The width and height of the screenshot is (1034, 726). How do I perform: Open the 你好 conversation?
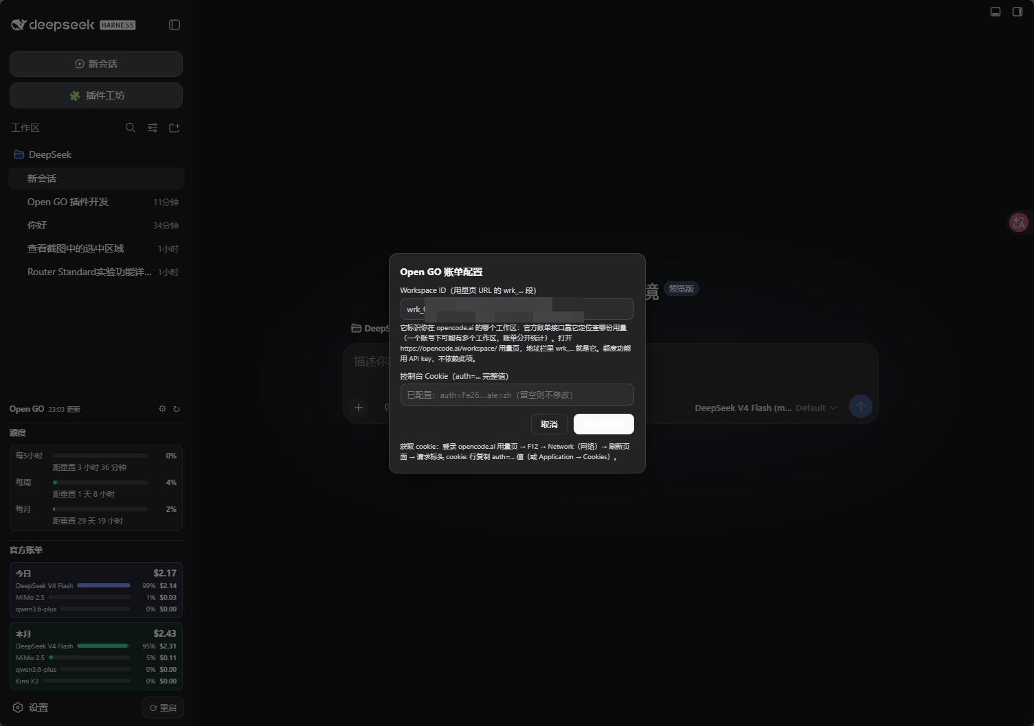tap(96, 225)
